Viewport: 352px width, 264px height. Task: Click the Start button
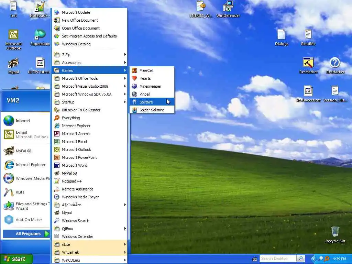click(x=16, y=259)
